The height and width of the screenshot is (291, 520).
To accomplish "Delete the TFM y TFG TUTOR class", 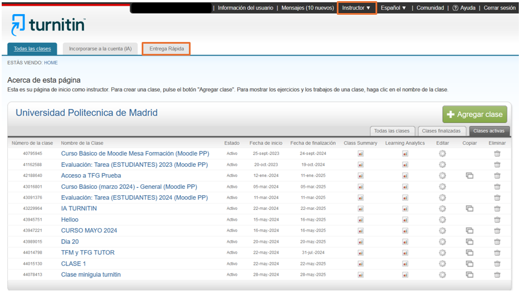I will point(497,252).
